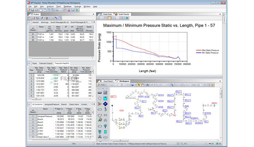Click the binoculars find icon in Workspace
This screenshot has height=147, width=254.
pos(147,85)
